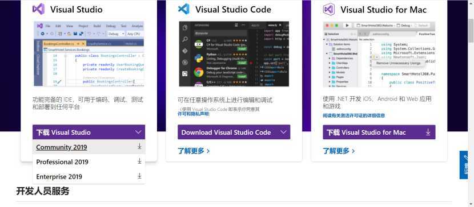Click the Visual Studio Code card title
The image size is (474, 207).
(x=233, y=10)
